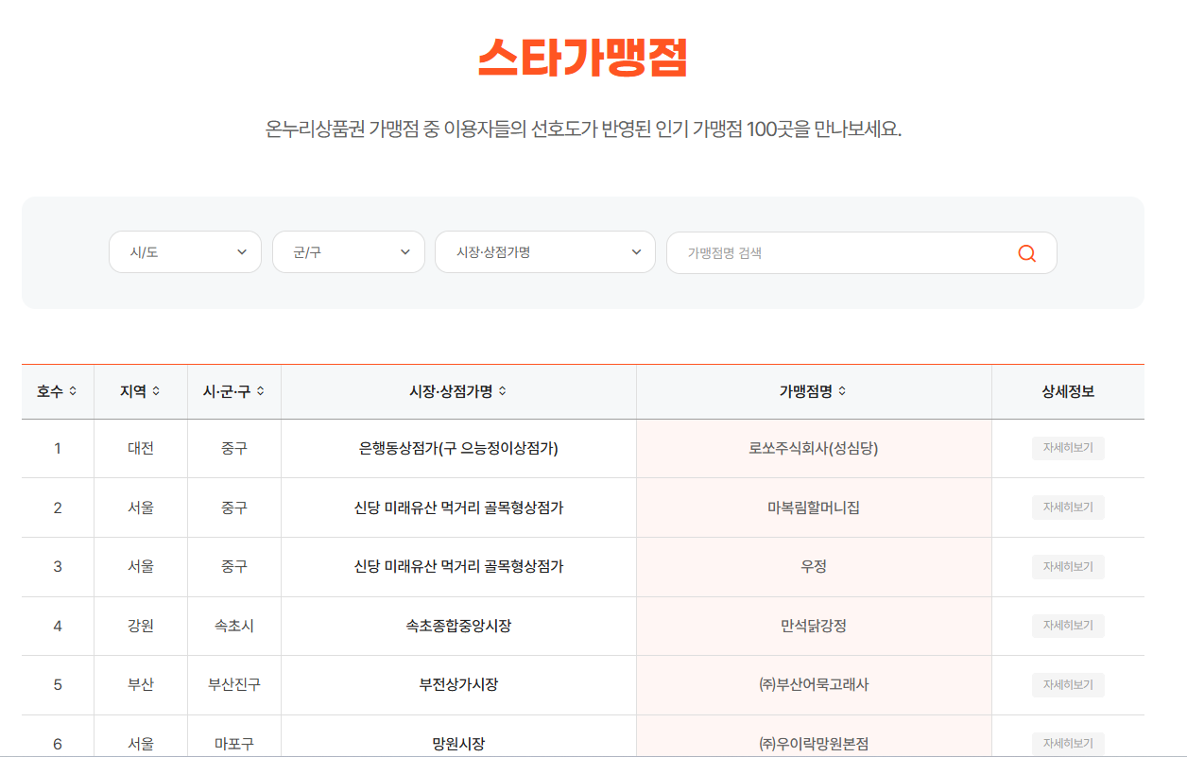
Task: Select the 부전상가시장 market name cell
Action: pyautogui.click(x=460, y=685)
